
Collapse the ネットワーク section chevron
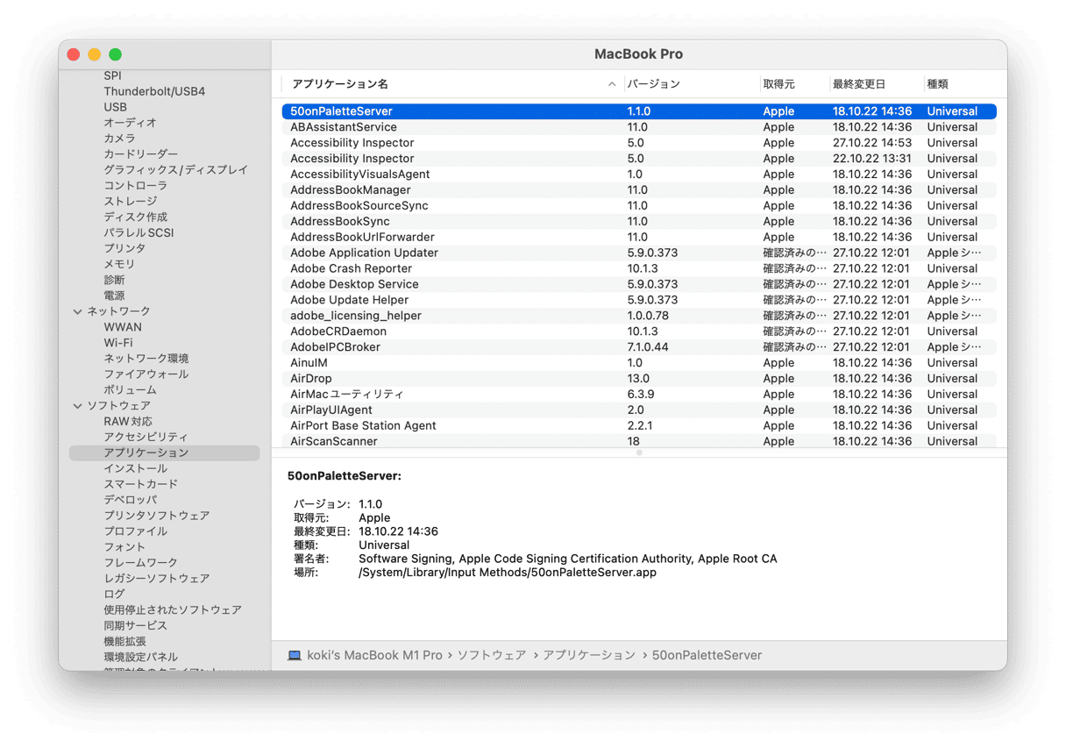point(78,312)
